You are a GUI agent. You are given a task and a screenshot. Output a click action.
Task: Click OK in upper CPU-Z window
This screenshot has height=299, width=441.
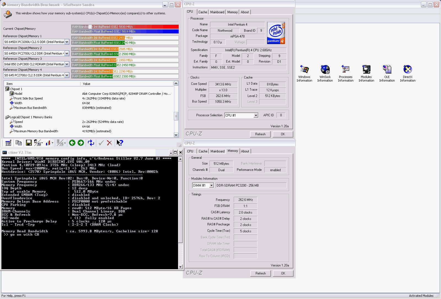click(283, 134)
